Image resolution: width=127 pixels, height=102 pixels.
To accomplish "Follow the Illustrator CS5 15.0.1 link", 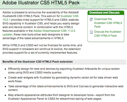I will coord(40,18).
